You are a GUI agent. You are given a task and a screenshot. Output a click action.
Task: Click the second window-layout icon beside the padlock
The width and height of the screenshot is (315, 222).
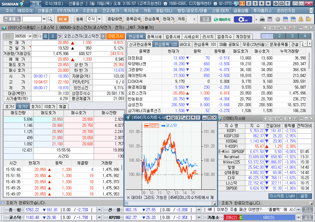(293, 19)
